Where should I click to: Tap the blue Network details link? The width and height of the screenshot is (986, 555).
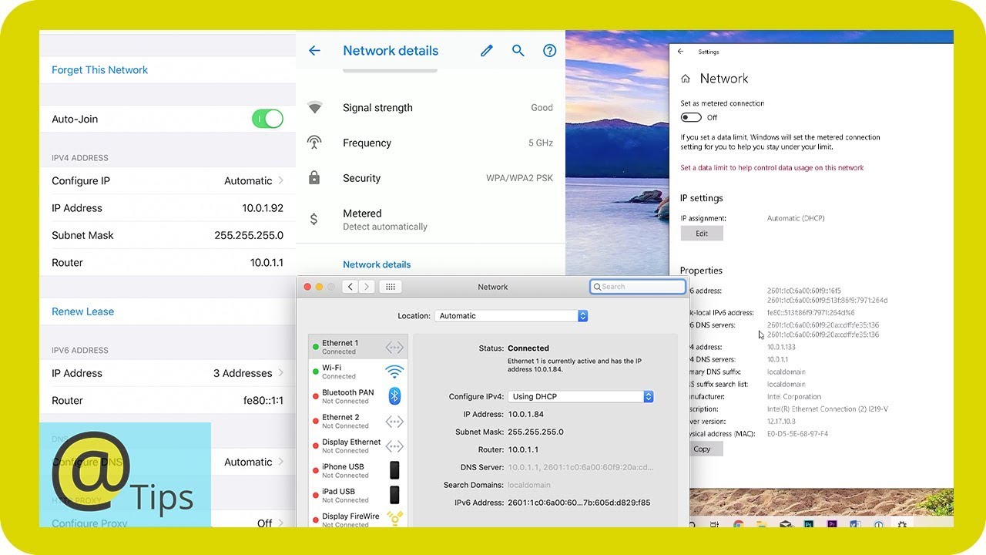377,264
